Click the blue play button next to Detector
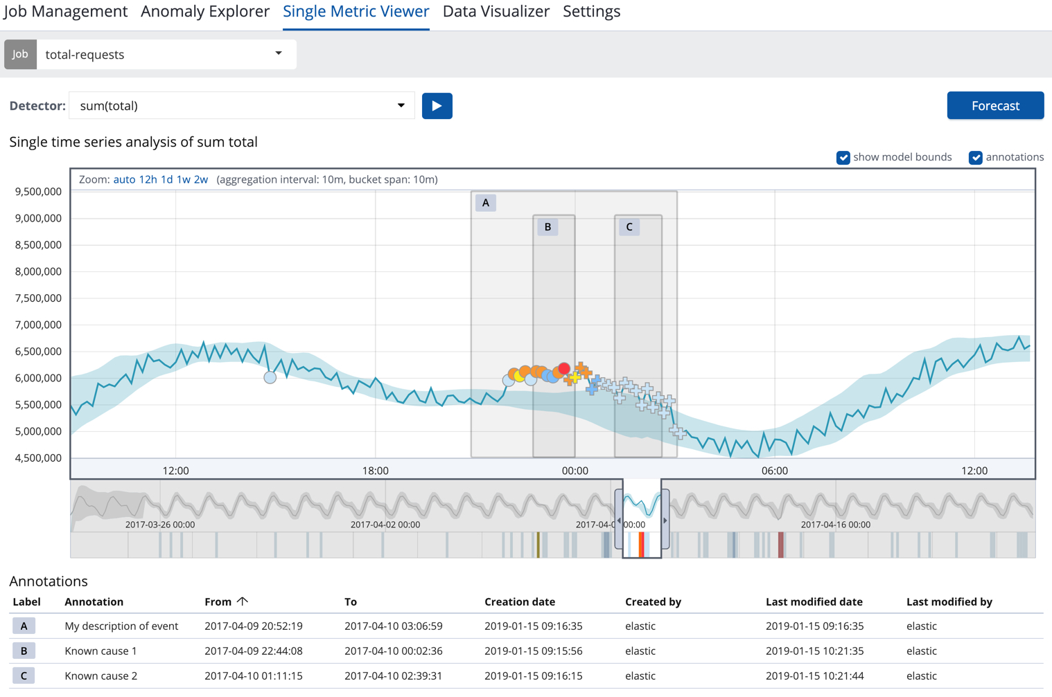 [x=437, y=105]
